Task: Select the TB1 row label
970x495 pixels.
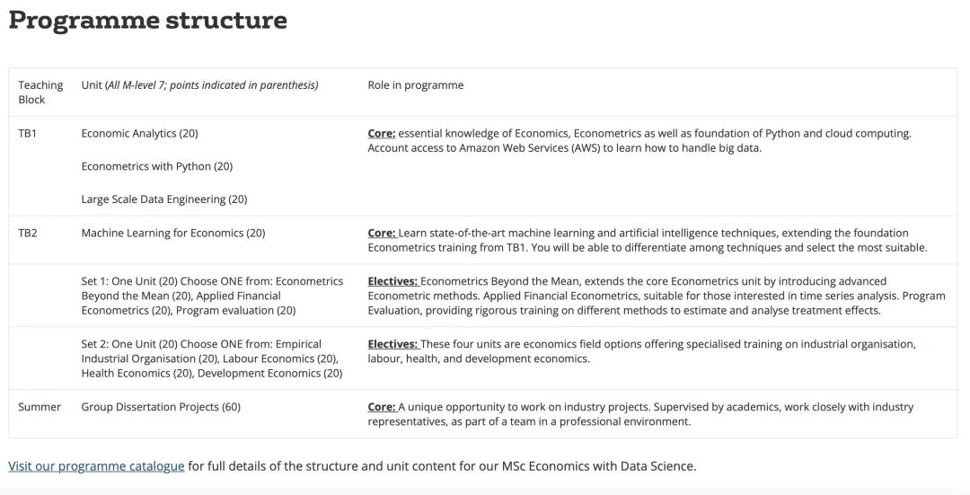Action: [x=29, y=134]
